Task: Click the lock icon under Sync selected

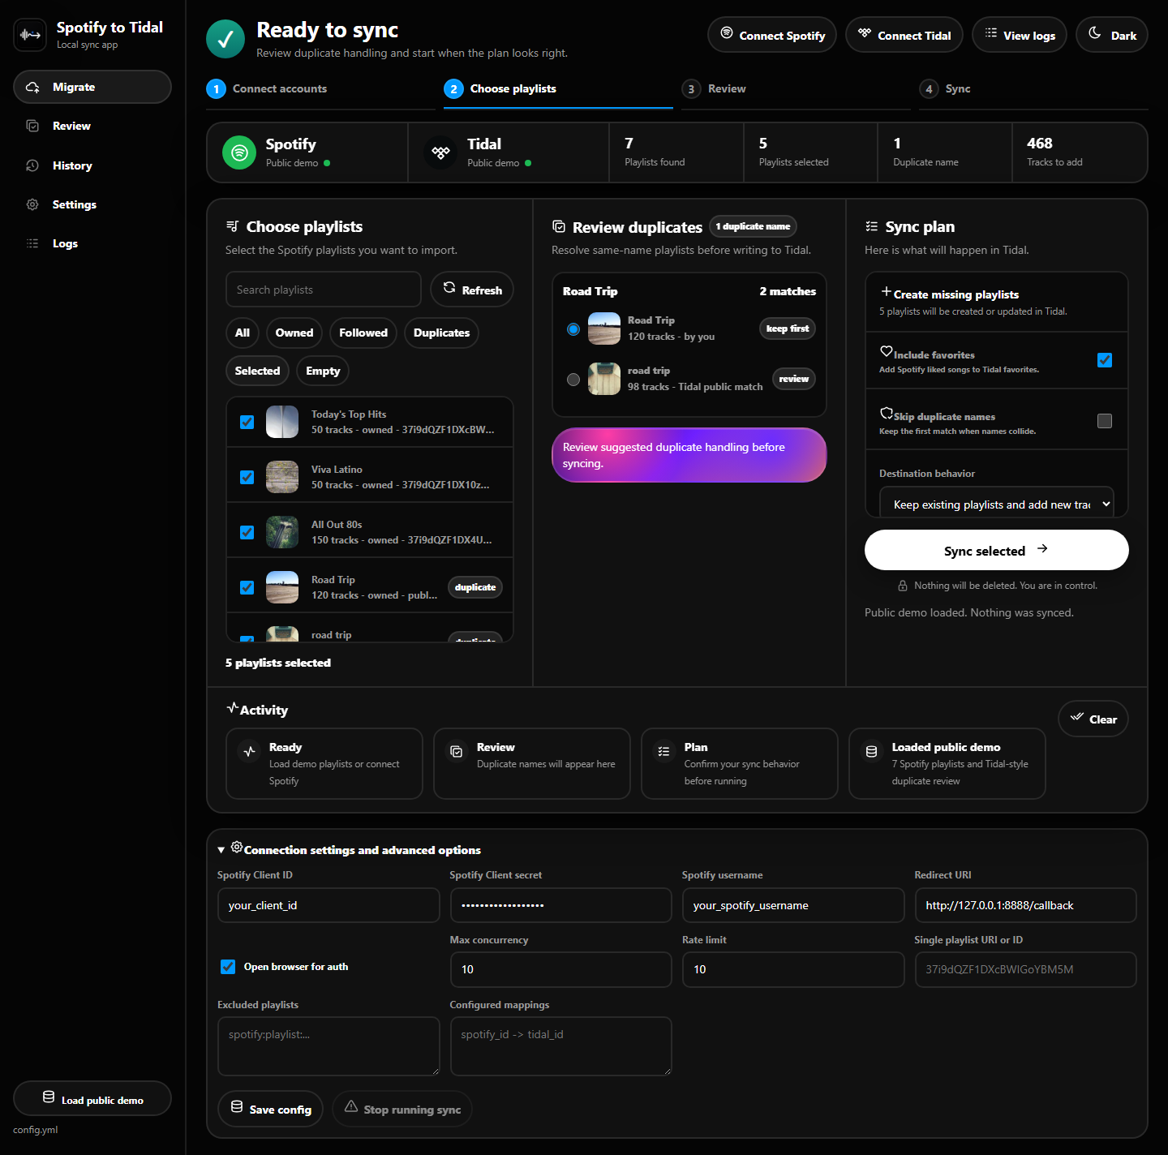Action: (x=903, y=586)
